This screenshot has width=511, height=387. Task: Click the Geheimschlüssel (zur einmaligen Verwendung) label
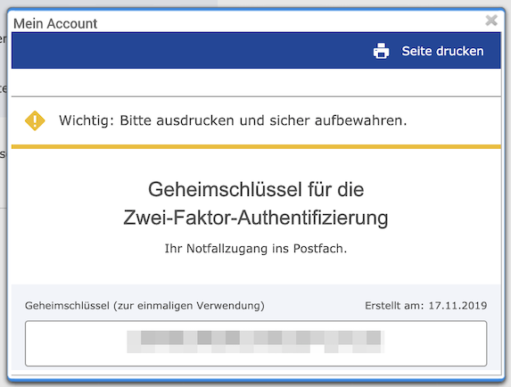144,306
